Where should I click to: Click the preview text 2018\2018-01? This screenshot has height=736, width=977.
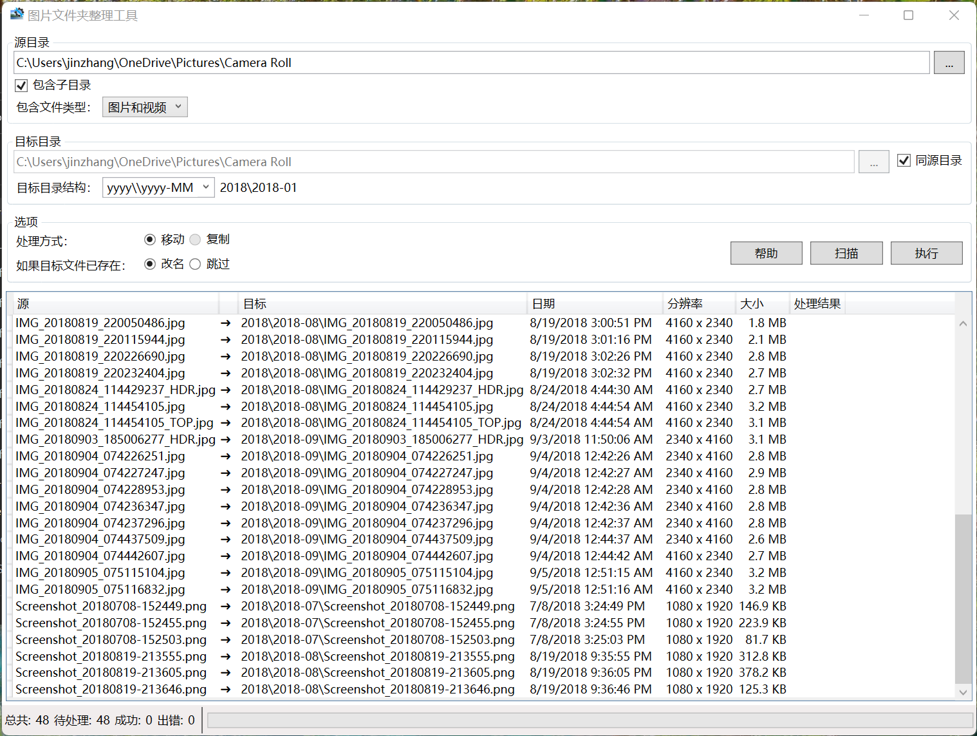click(x=259, y=187)
